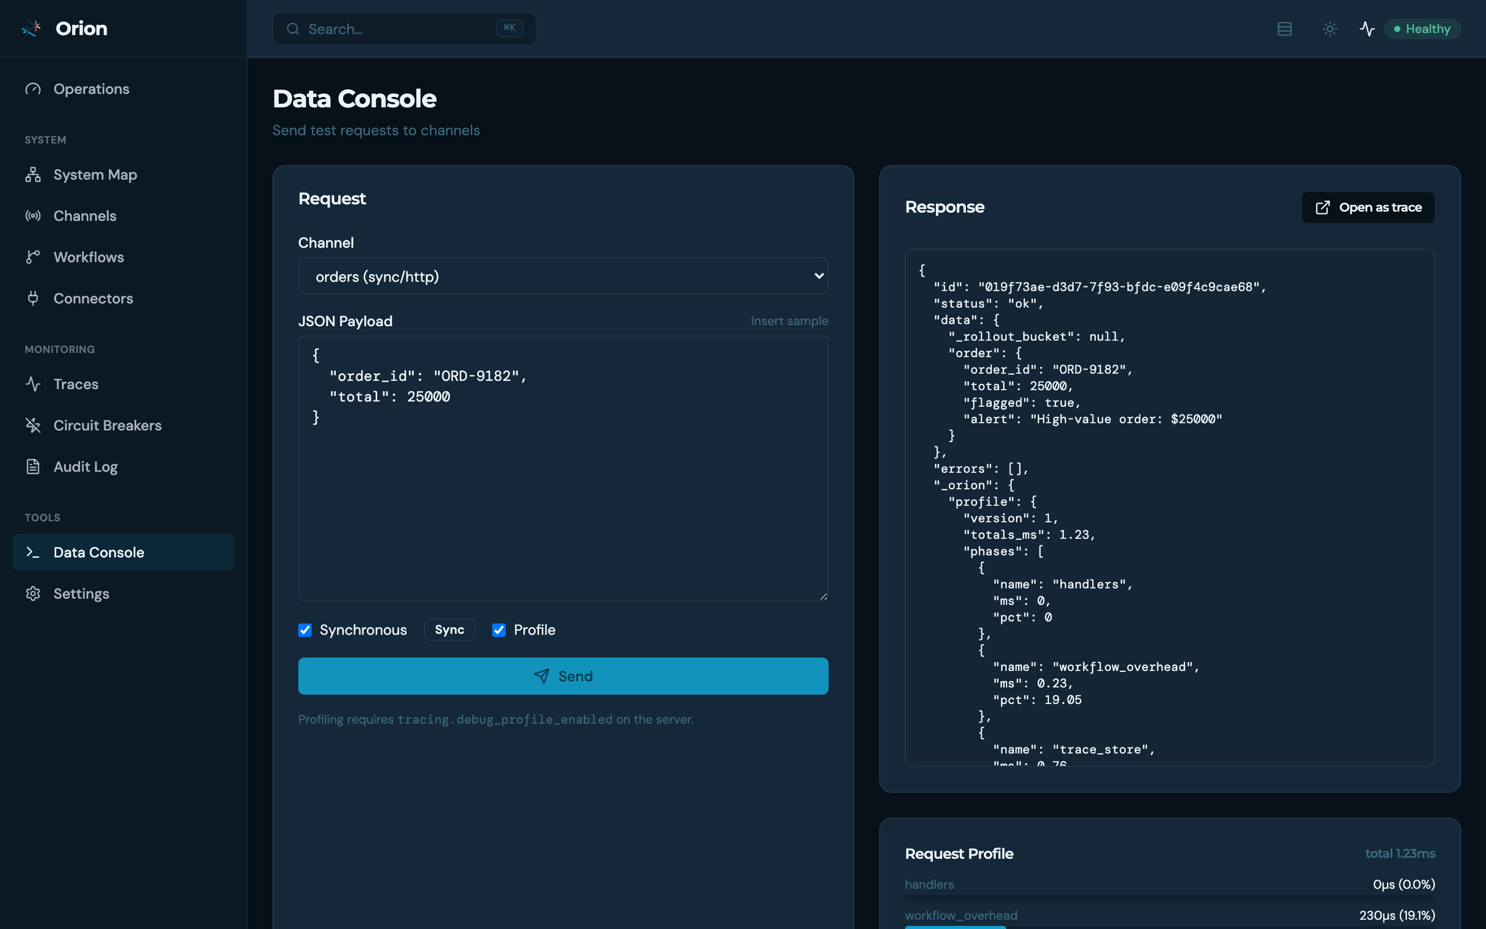Click the response id value line
1486x929 pixels.
tap(1100, 287)
